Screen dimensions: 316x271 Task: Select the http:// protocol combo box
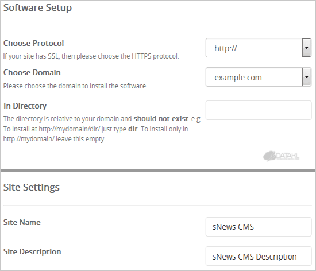[x=259, y=48]
